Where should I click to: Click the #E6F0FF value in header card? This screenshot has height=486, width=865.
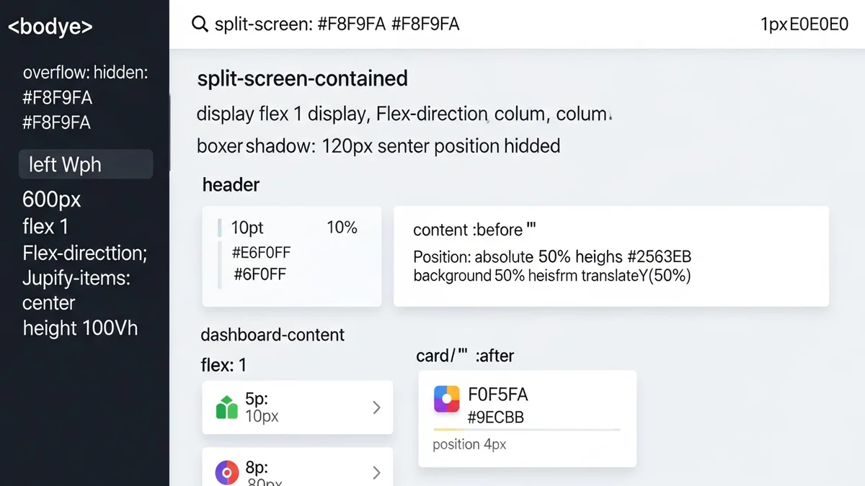coord(261,253)
